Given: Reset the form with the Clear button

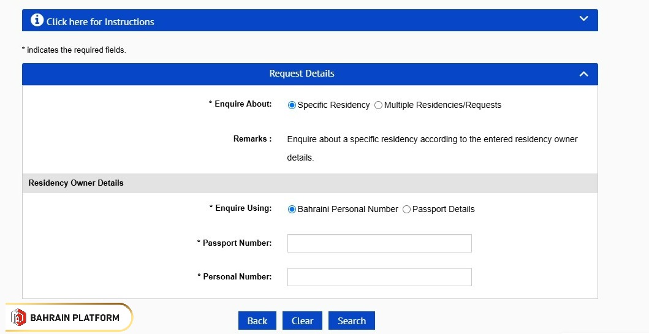Looking at the screenshot, I should point(302,321).
